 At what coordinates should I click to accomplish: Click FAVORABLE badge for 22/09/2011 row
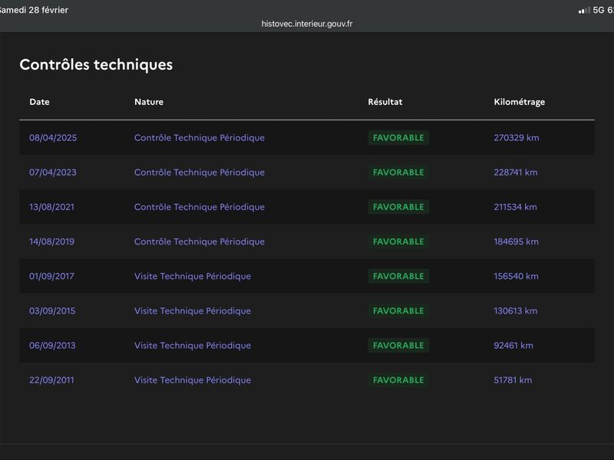(x=398, y=379)
